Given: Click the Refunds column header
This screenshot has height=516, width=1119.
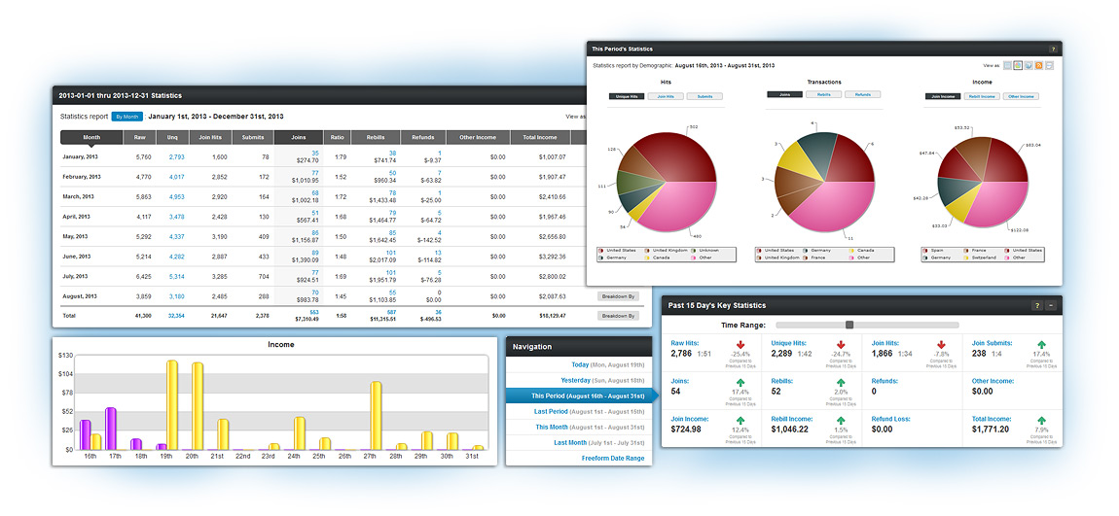Looking at the screenshot, I should [x=422, y=138].
